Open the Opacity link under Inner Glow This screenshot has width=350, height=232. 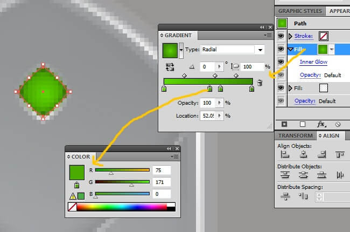pyautogui.click(x=310, y=75)
